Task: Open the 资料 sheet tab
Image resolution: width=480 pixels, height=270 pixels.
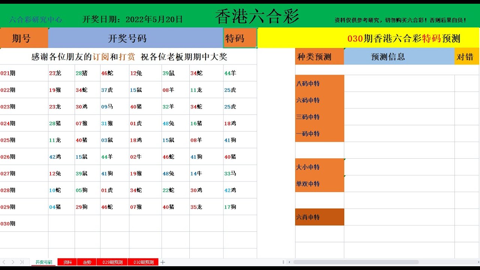Action: pyautogui.click(x=67, y=262)
